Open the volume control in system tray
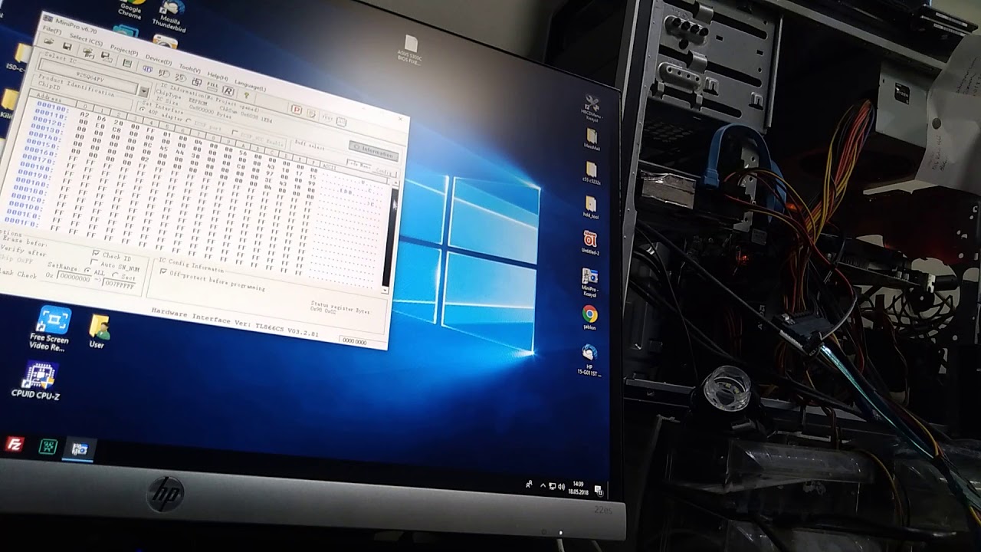The image size is (981, 552). pyautogui.click(x=562, y=487)
